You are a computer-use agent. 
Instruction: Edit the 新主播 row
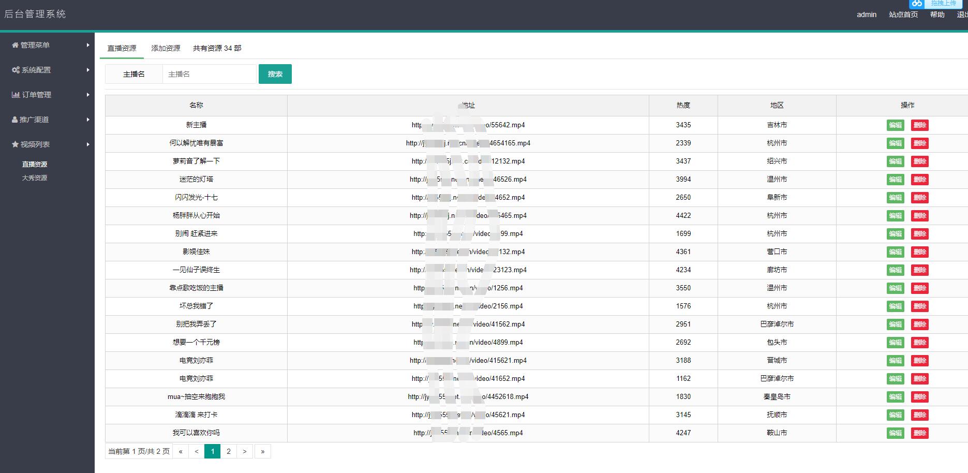point(895,125)
